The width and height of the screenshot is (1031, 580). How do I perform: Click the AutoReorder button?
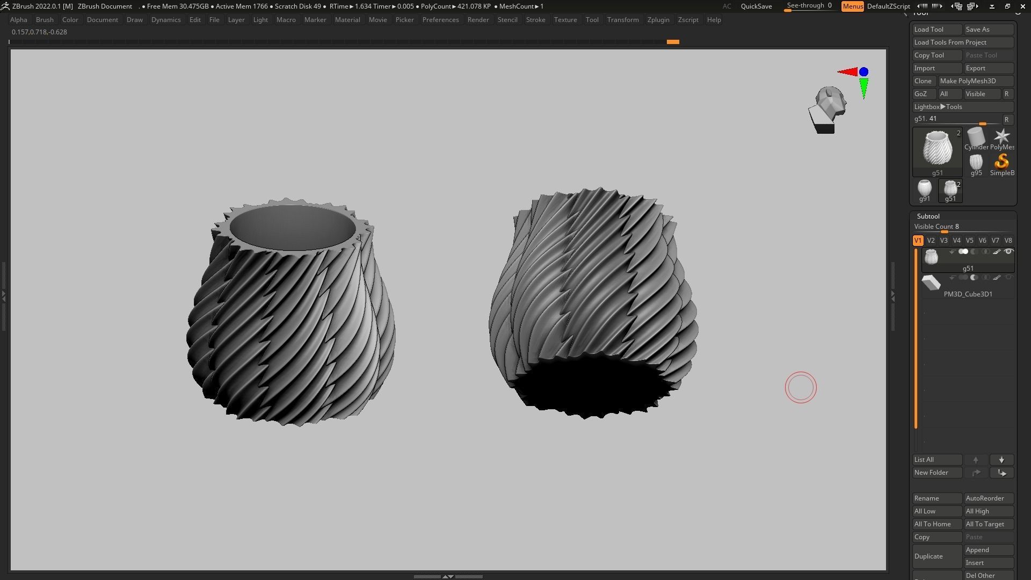989,498
